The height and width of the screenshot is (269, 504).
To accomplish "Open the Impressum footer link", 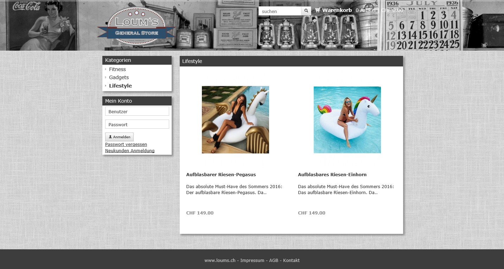I will tap(252, 261).
